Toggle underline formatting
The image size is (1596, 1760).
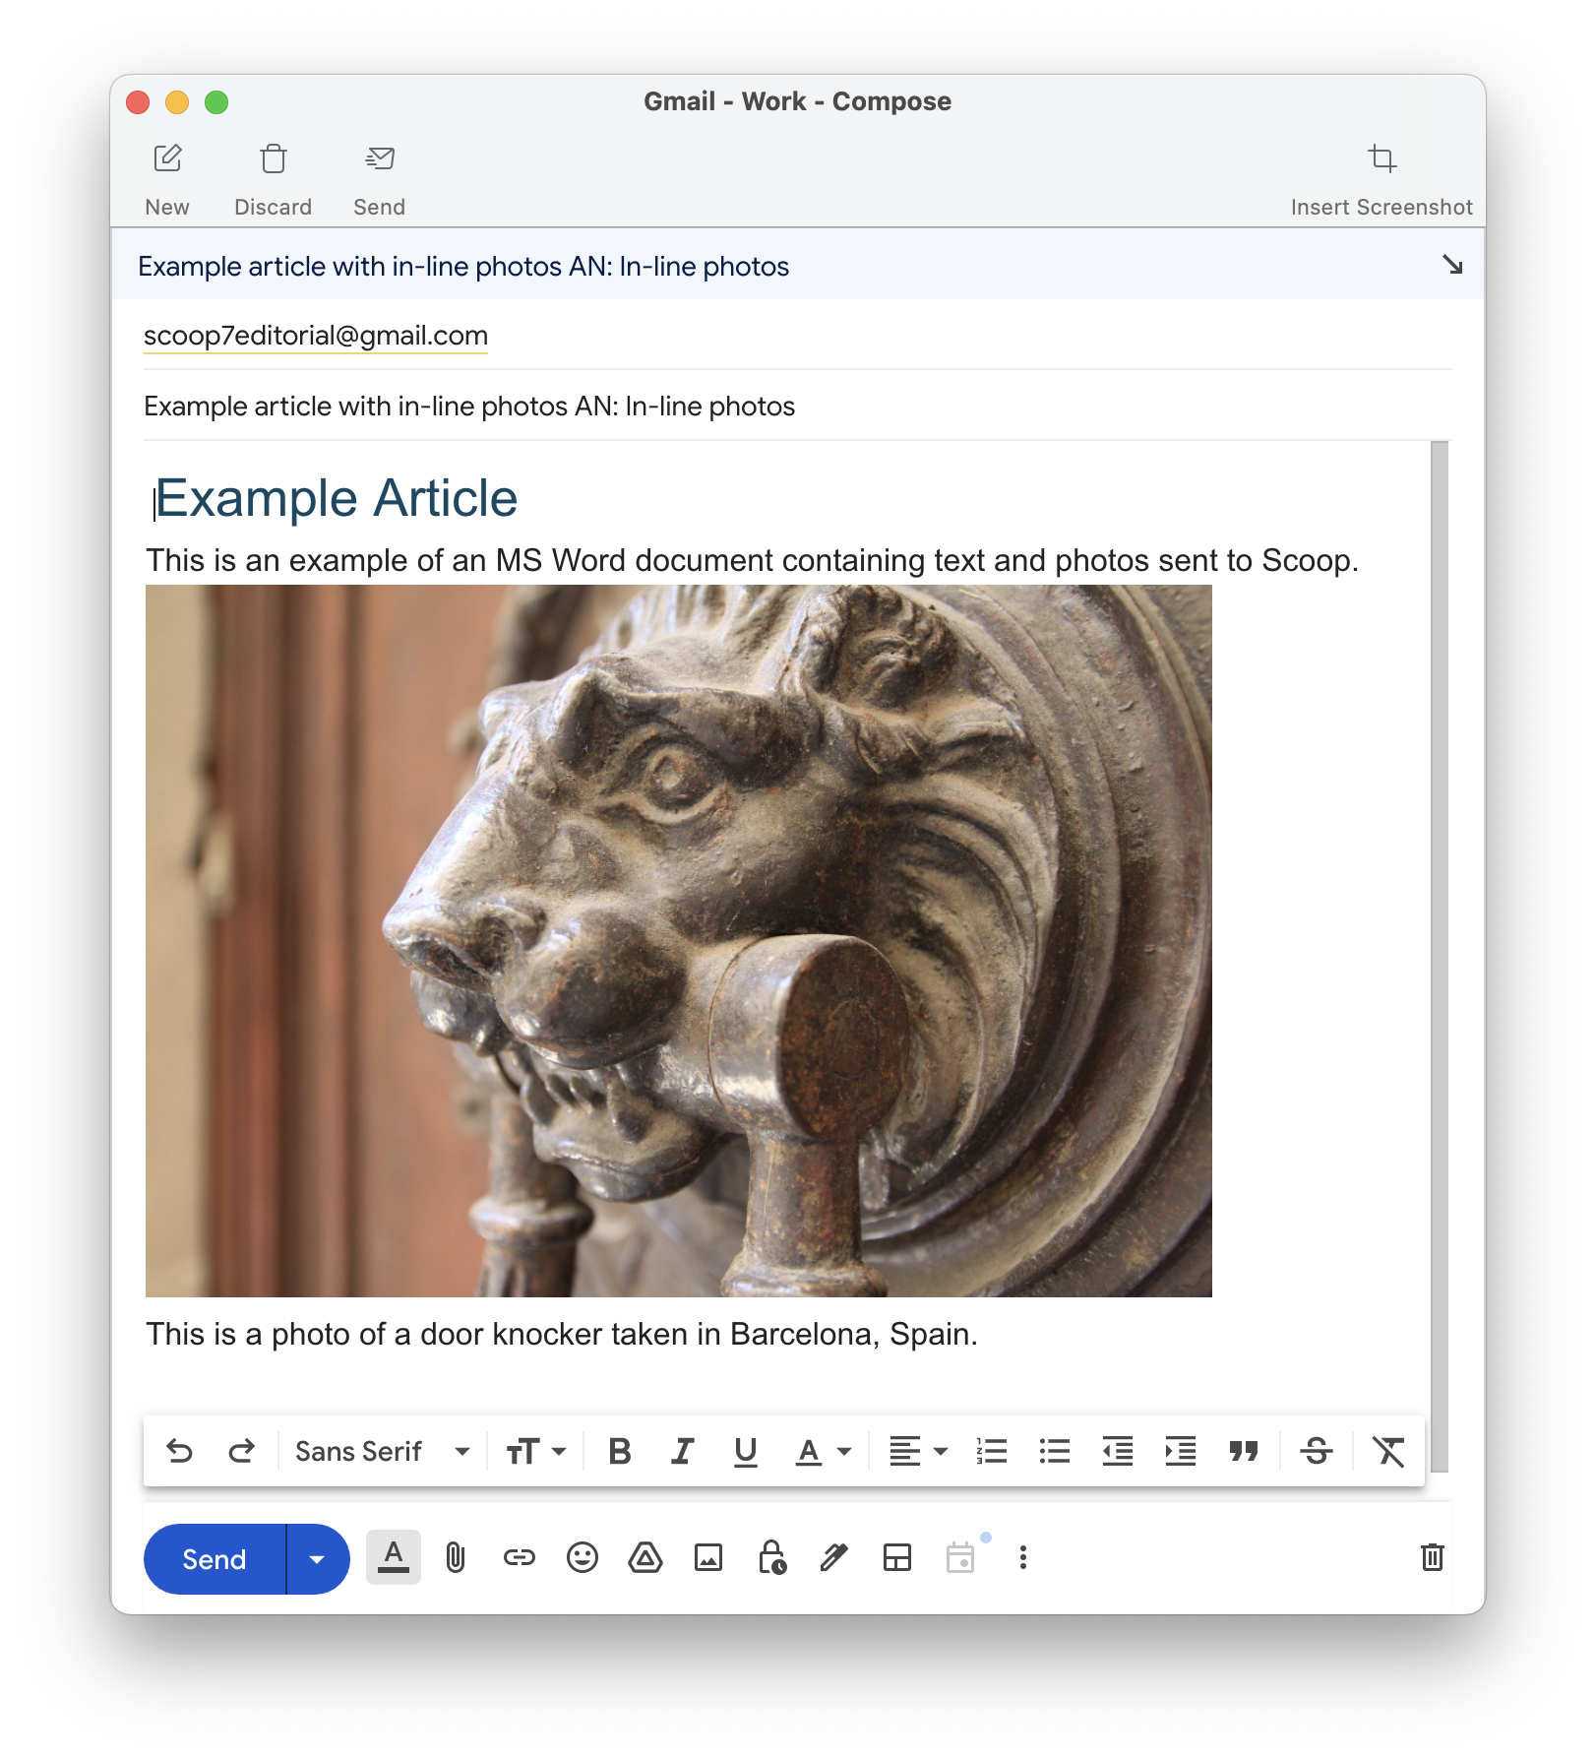pos(745,1451)
